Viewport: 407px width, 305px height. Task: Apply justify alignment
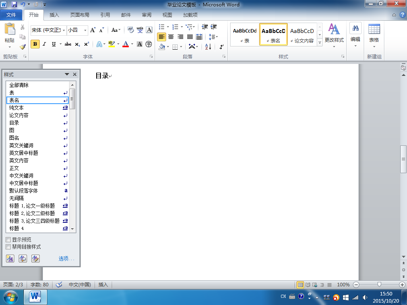[x=190, y=37]
